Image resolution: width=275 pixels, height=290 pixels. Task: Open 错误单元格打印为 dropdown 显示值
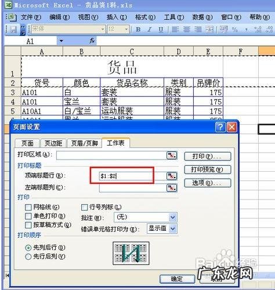(173, 229)
